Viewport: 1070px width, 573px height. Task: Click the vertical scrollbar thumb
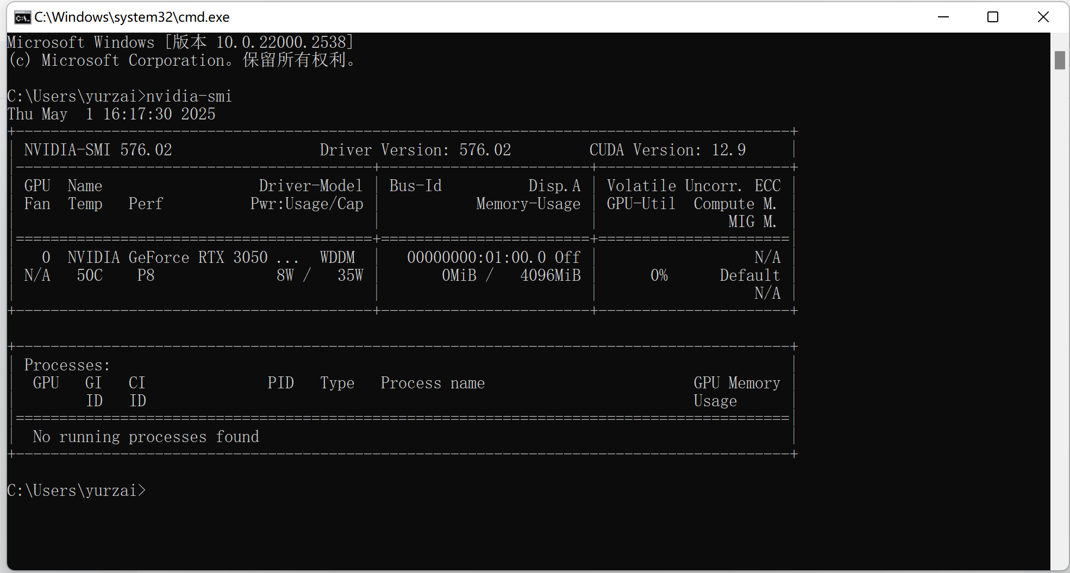(1060, 60)
